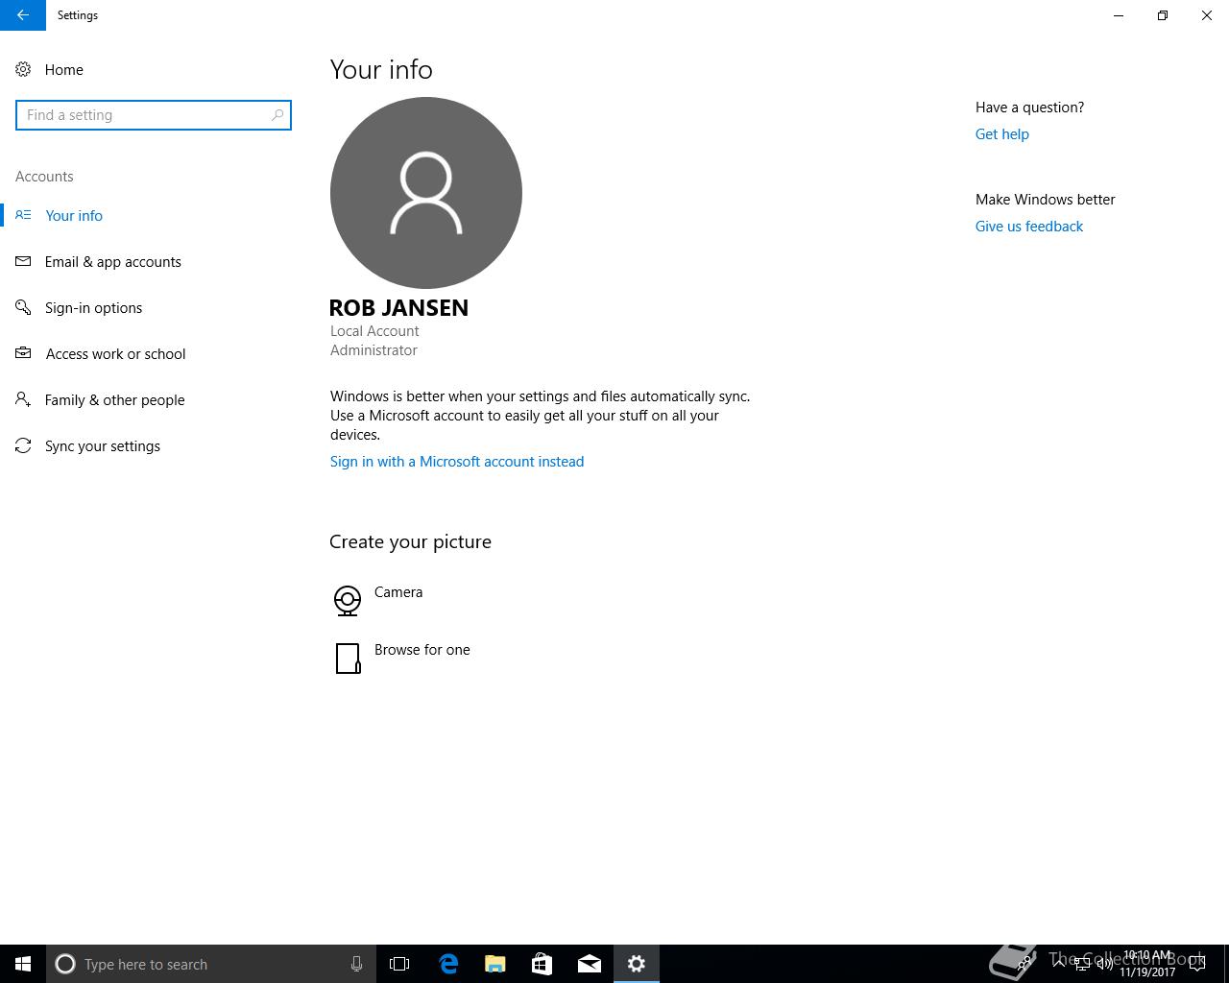Screen dimensions: 1229x983
Task: Select Email & app accounts
Action: [x=112, y=262]
